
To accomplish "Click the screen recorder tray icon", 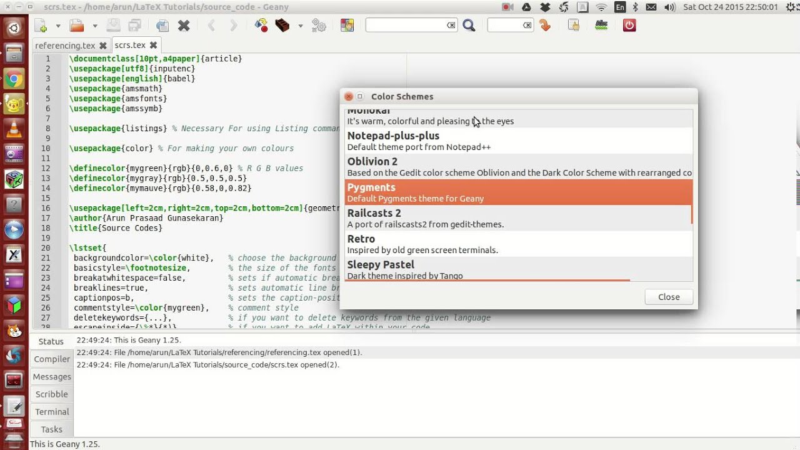I will click(x=507, y=7).
